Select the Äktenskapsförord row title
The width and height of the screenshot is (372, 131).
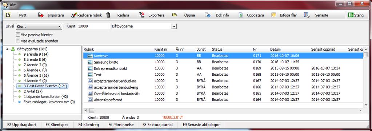point(108,100)
